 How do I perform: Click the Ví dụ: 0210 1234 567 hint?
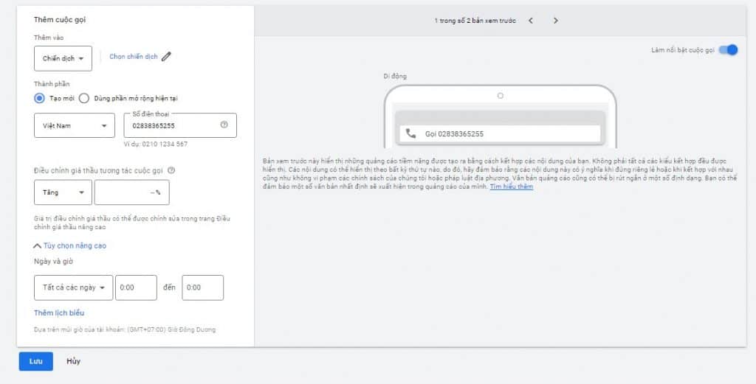(x=156, y=144)
